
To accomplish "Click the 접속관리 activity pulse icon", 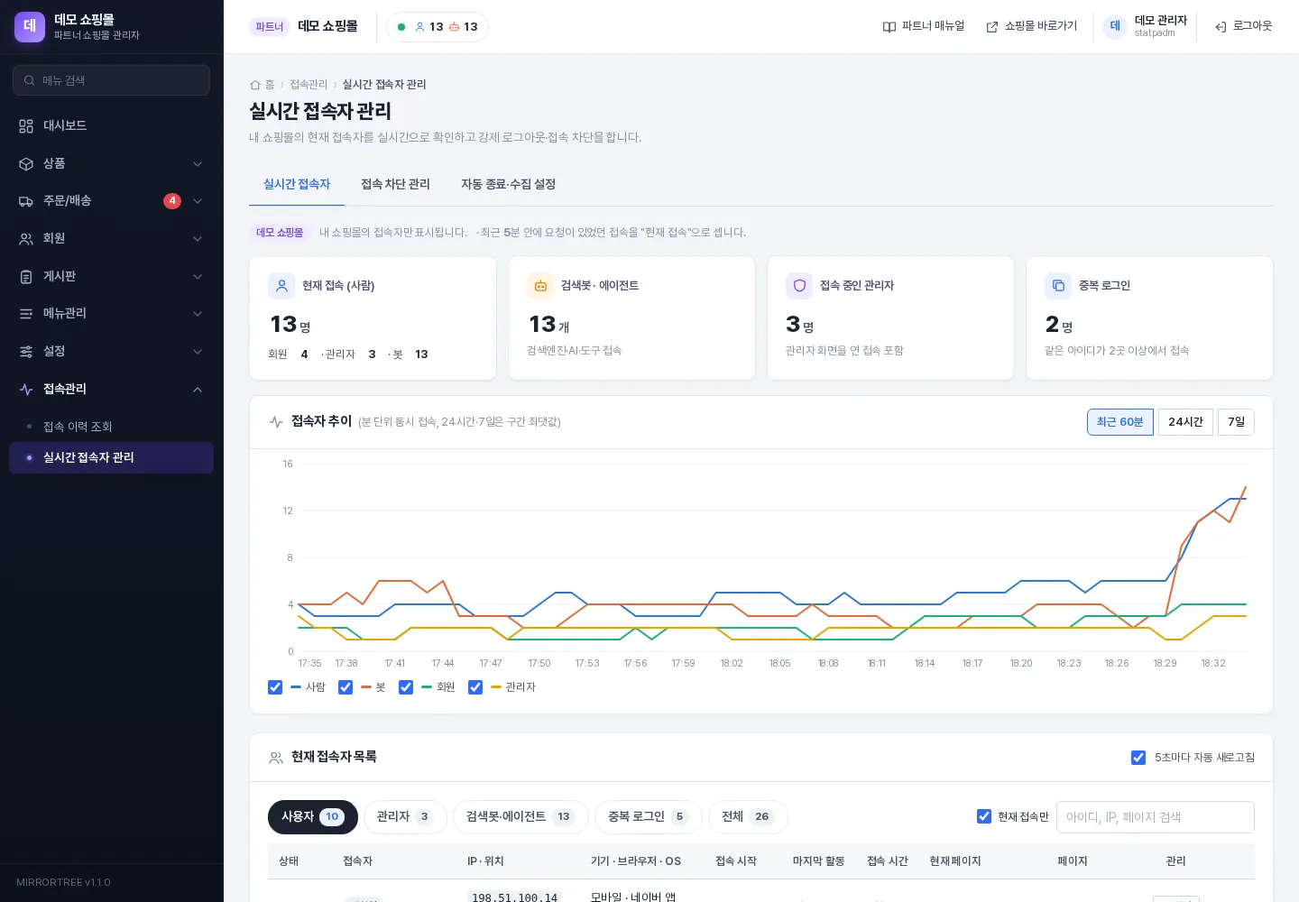I will pyautogui.click(x=26, y=390).
